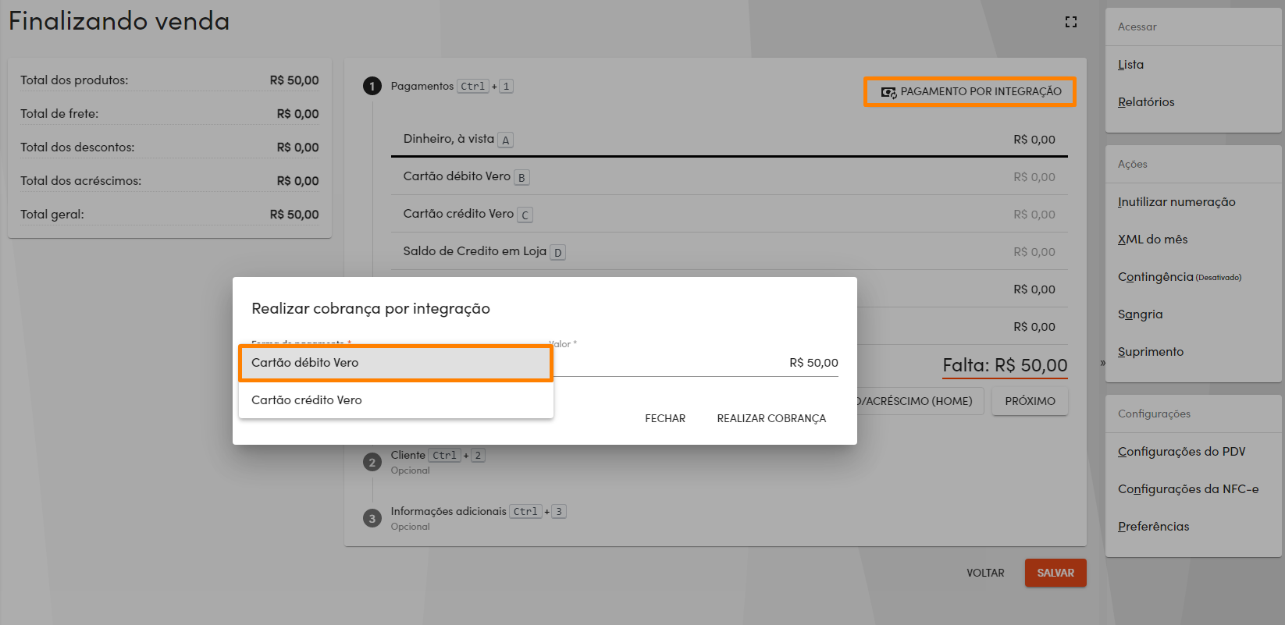Open Configurações da NFC-e
The height and width of the screenshot is (625, 1285).
(1188, 489)
